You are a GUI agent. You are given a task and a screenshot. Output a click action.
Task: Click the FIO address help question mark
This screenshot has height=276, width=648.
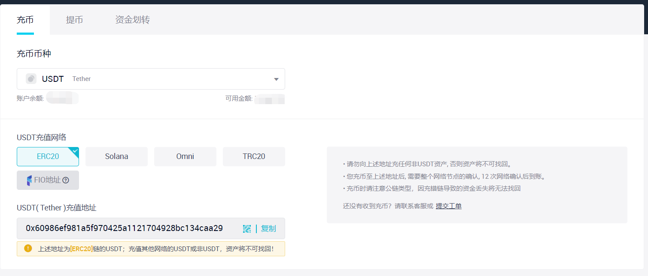66,180
